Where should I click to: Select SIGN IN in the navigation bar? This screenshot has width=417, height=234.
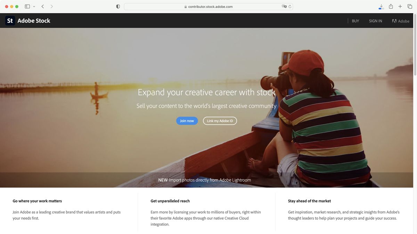coord(375,21)
